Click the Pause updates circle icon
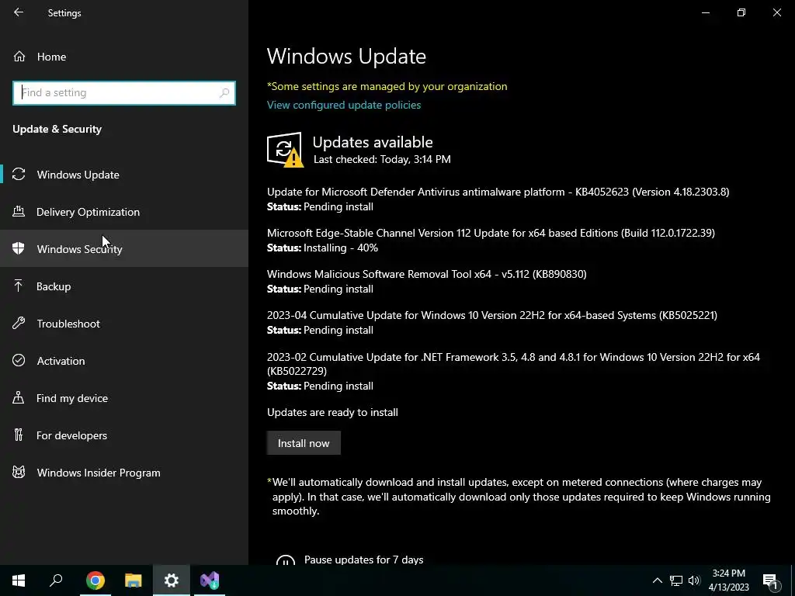Screen dimensions: 795x596 (x=286, y=560)
